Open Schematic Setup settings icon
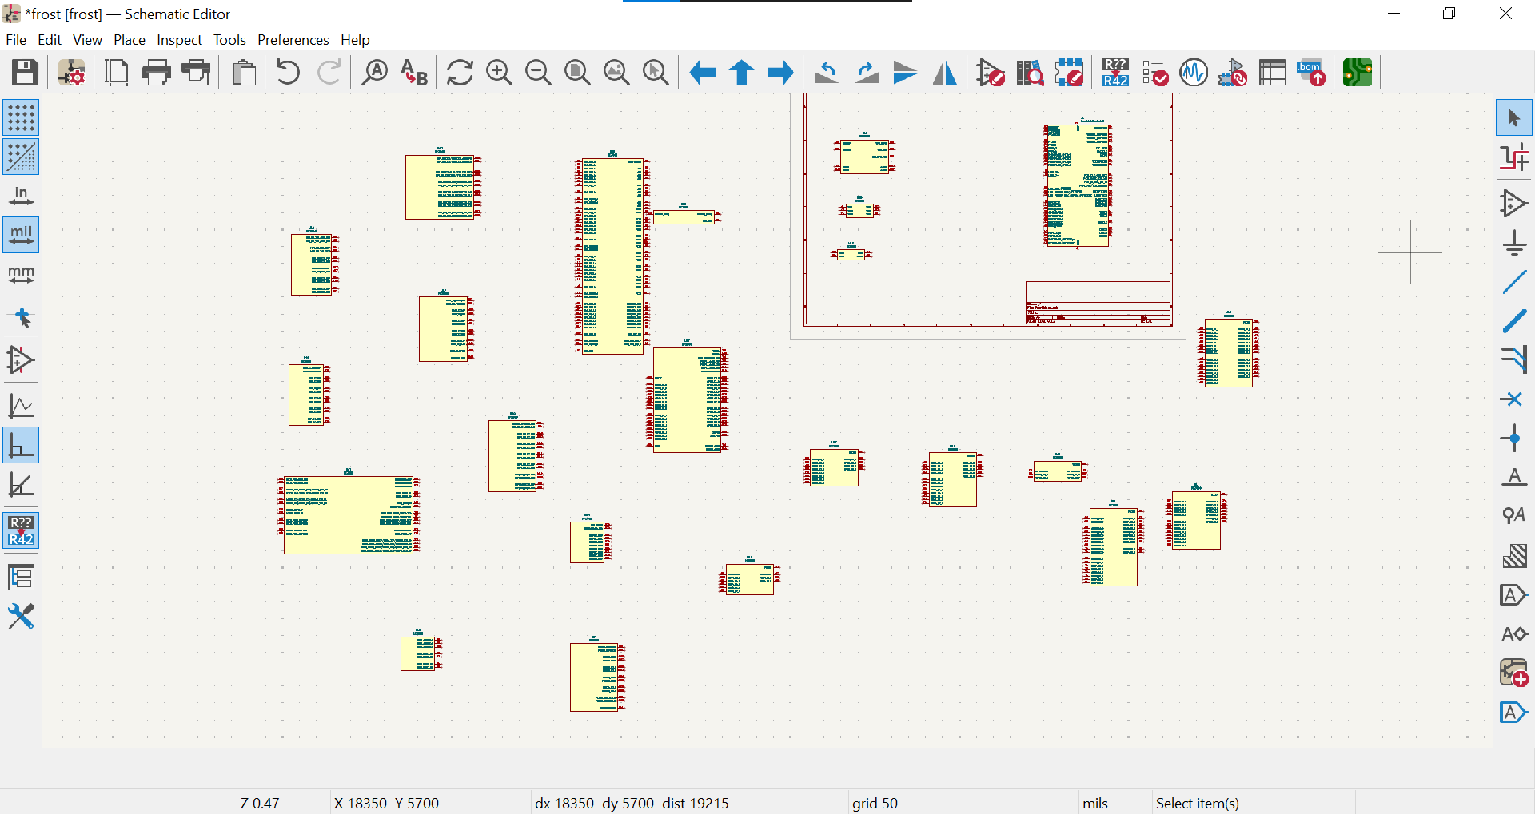The height and width of the screenshot is (814, 1535). point(71,73)
